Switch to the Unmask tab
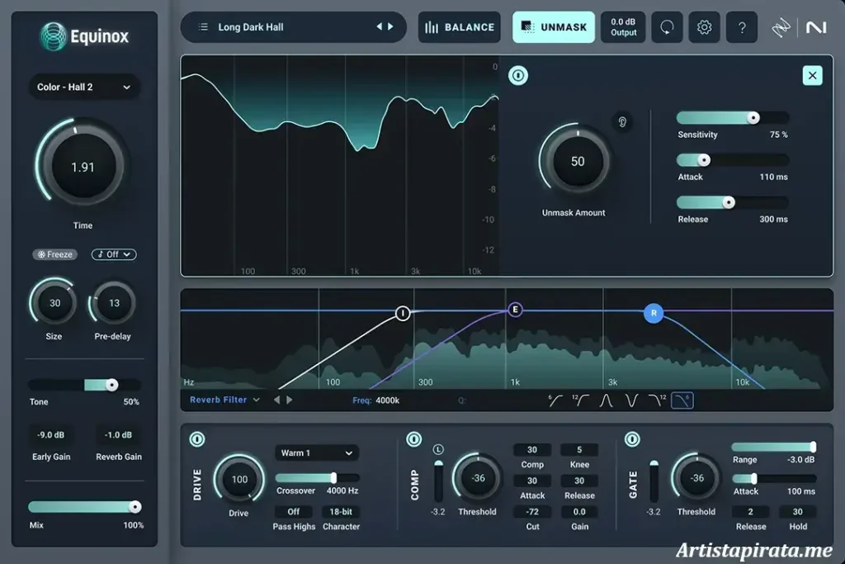This screenshot has width=845, height=564. click(554, 26)
